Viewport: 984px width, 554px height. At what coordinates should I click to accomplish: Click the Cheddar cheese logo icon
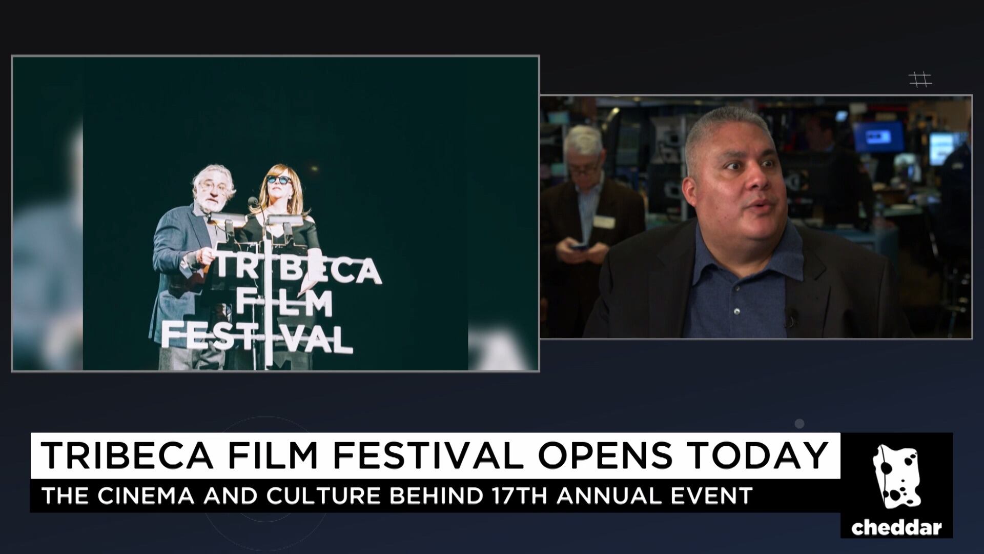pyautogui.click(x=896, y=476)
